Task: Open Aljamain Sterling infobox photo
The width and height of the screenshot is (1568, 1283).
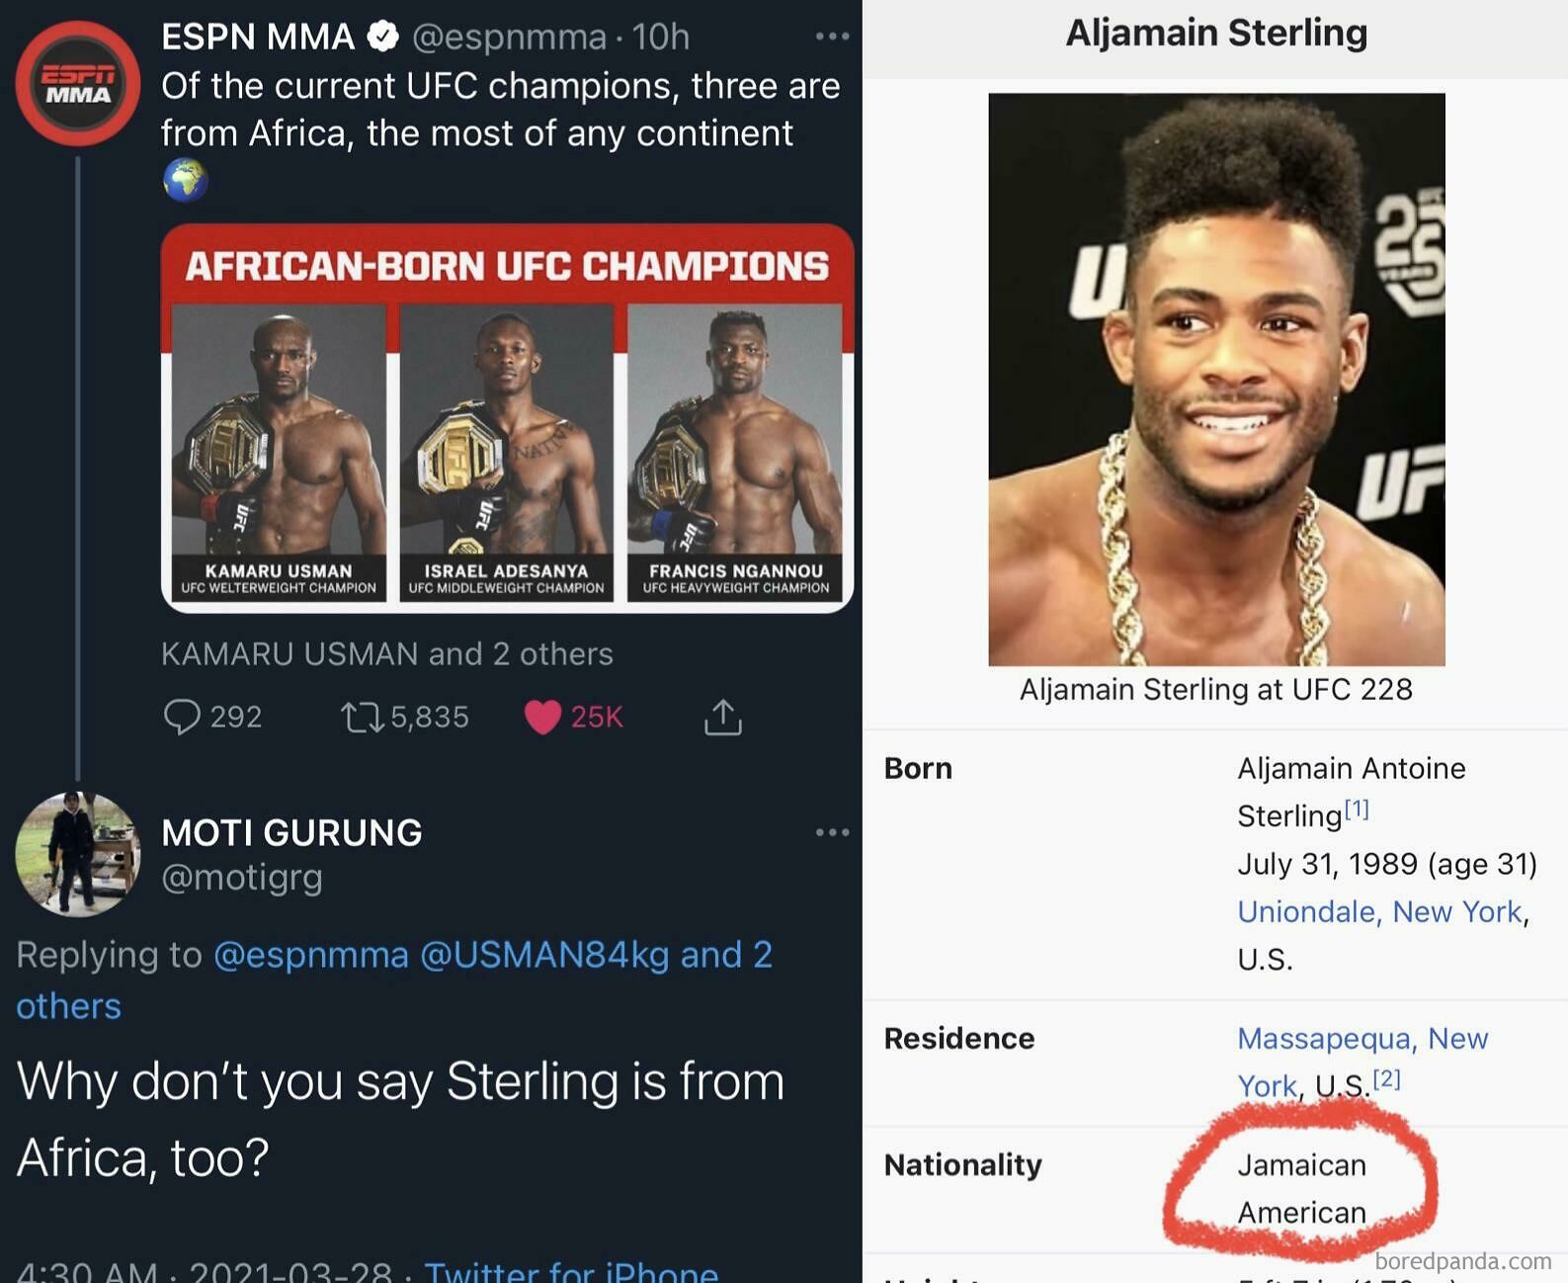Action: [1216, 379]
